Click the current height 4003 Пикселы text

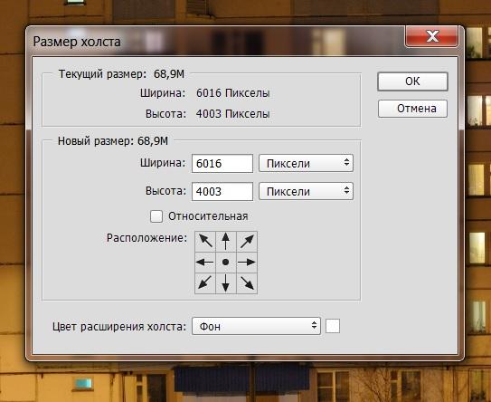coord(233,114)
